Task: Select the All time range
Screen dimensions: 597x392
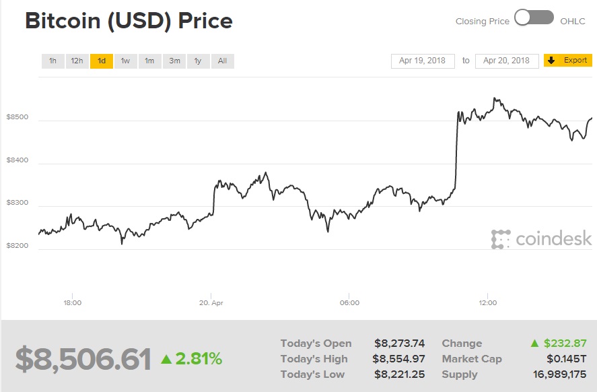Action: click(x=222, y=61)
